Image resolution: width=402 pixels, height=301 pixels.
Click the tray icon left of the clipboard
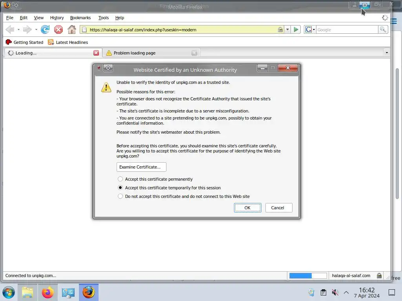point(311,292)
